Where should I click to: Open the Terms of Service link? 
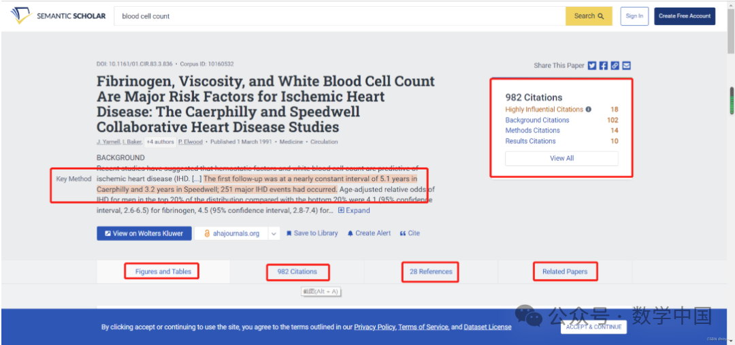pos(423,327)
